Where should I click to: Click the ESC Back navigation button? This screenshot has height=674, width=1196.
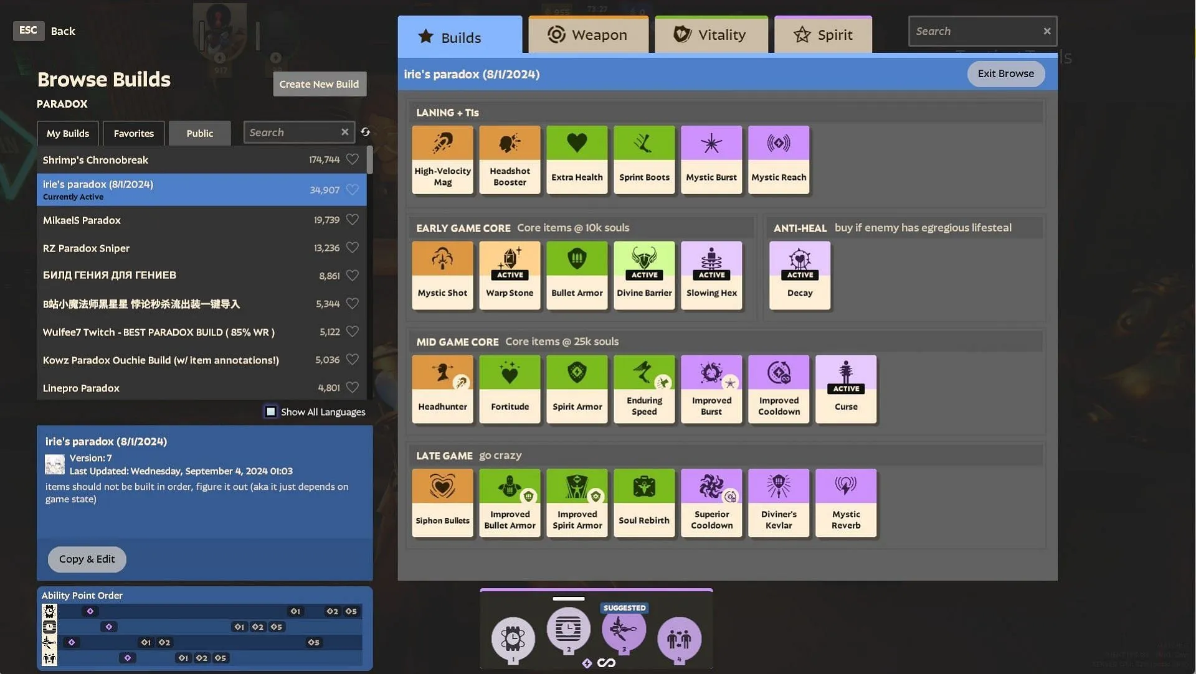pyautogui.click(x=45, y=29)
